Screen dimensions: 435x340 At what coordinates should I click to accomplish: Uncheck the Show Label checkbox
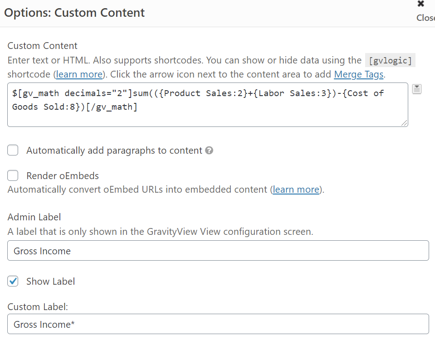click(x=13, y=282)
